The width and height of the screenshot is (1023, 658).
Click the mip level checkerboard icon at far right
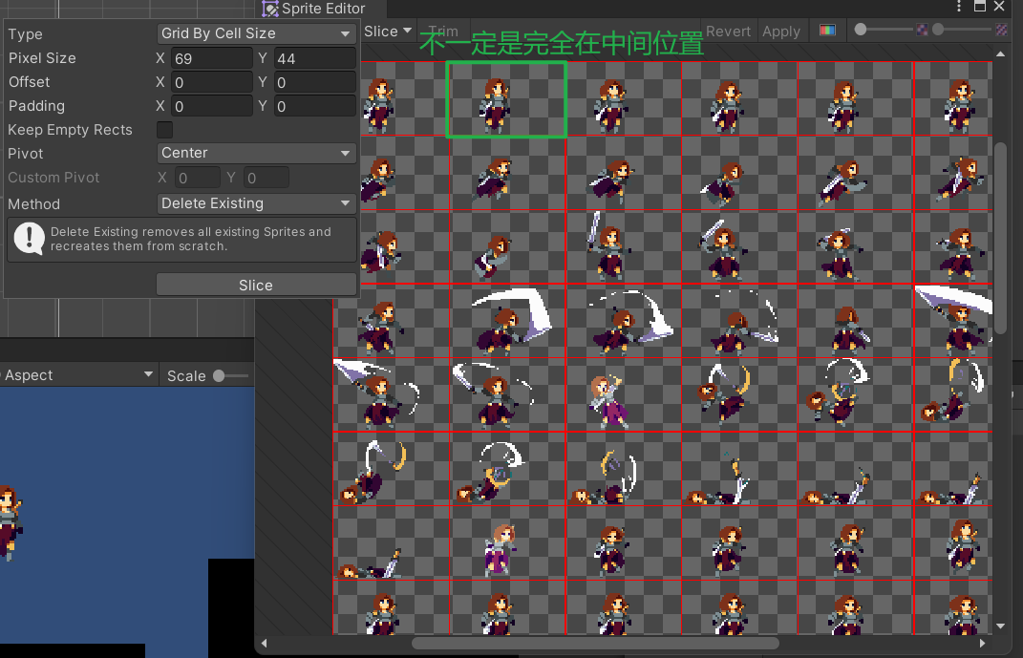pyautogui.click(x=1001, y=31)
